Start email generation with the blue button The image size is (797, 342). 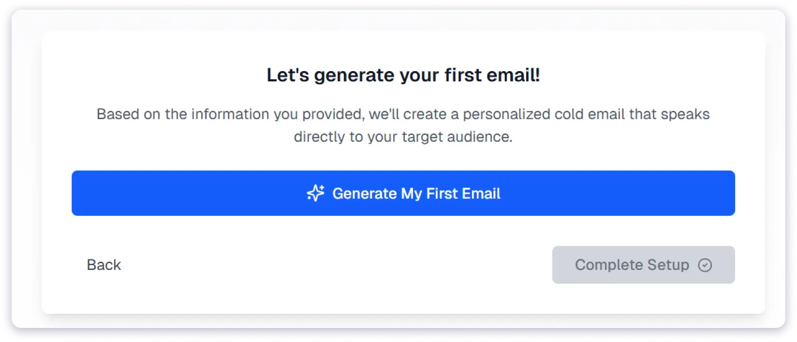(x=403, y=193)
